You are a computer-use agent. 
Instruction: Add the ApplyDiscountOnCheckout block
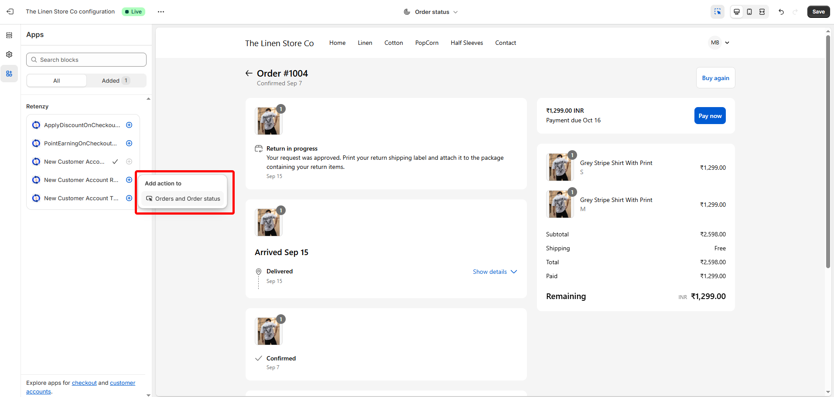[129, 125]
